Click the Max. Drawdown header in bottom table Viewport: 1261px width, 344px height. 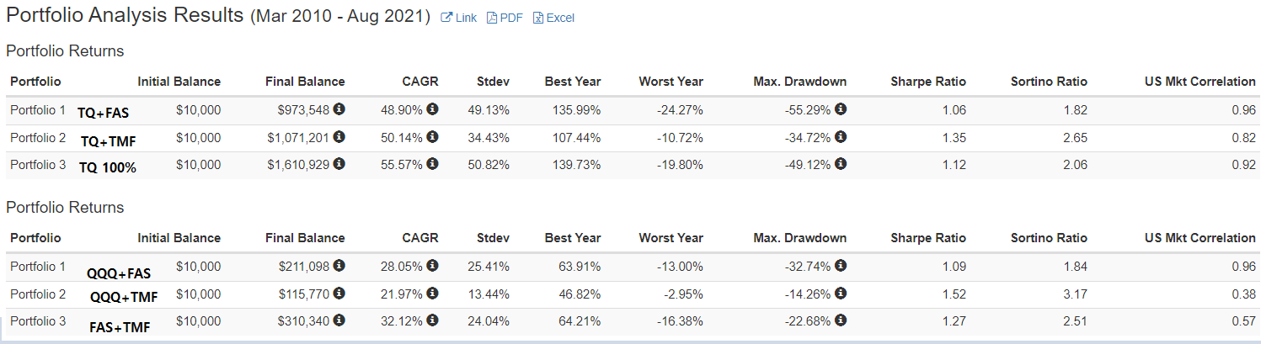(x=799, y=238)
